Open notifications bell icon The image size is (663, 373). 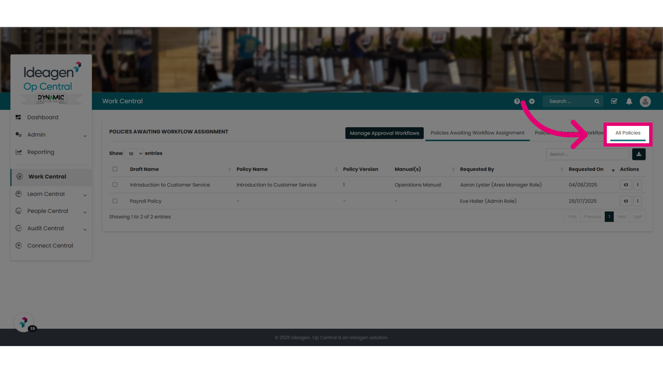tap(629, 101)
